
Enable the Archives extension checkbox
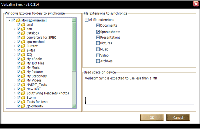pyautogui.click(x=98, y=61)
